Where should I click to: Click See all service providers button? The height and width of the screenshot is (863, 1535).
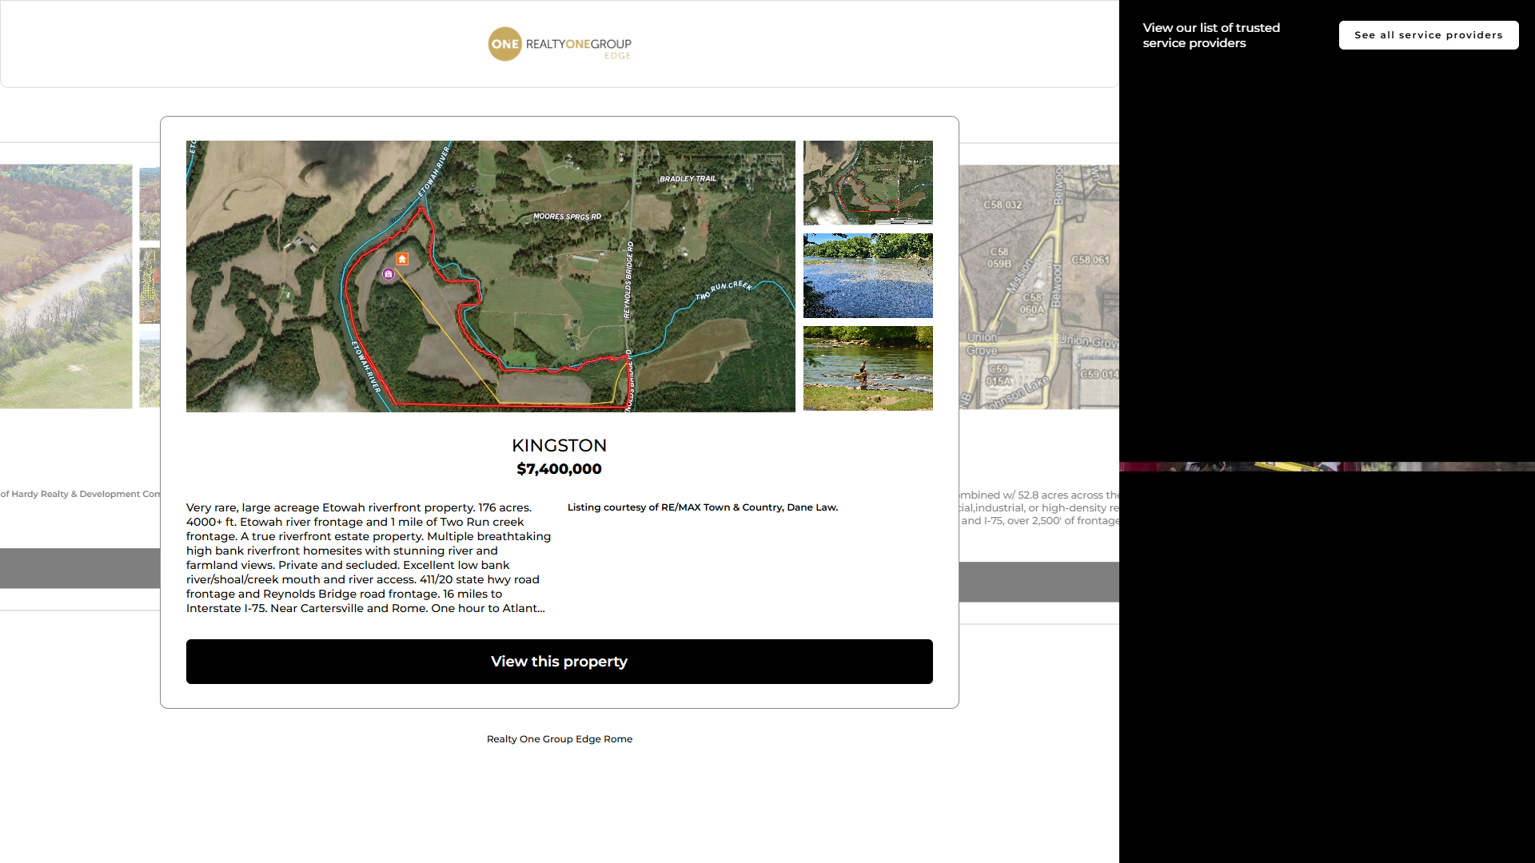coord(1428,35)
